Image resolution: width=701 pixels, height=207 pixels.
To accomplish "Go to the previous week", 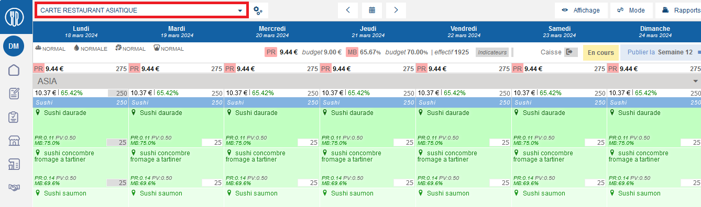I will pos(348,10).
